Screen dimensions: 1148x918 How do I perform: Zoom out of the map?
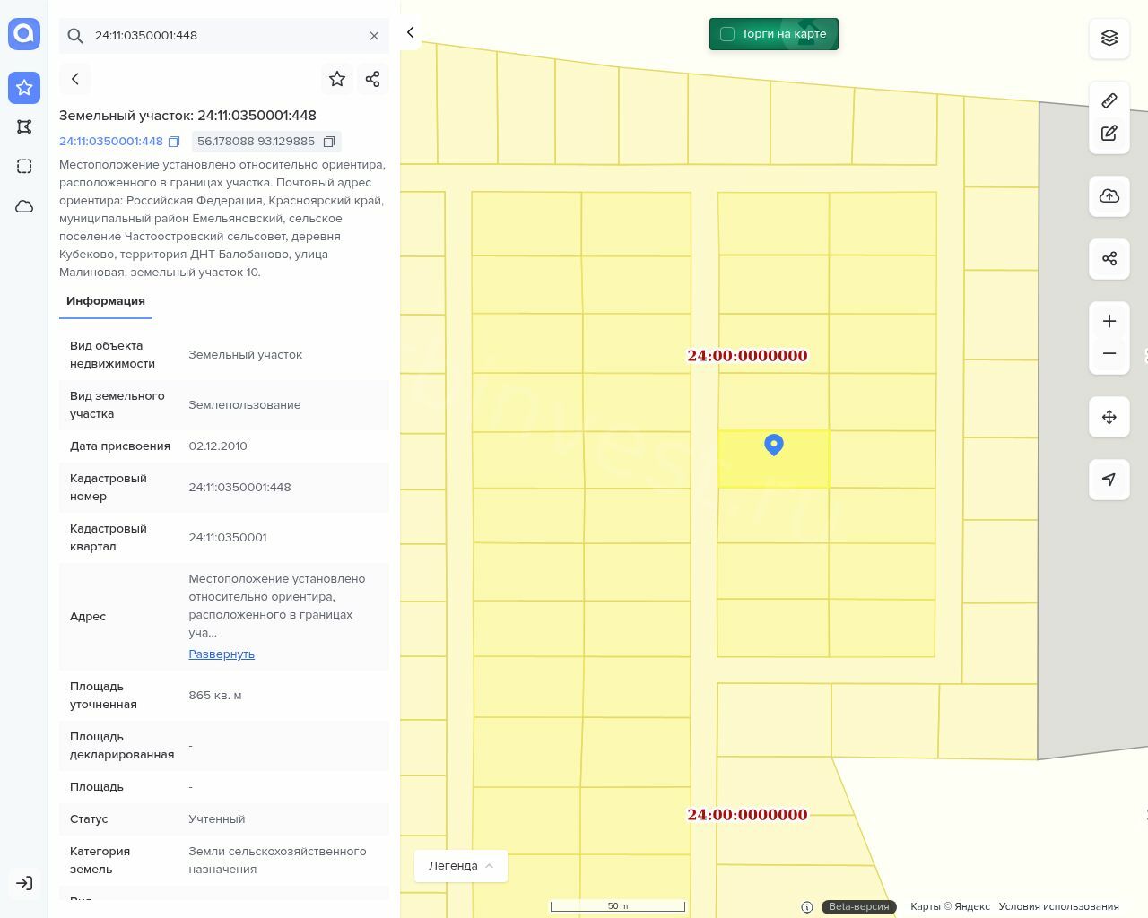pyautogui.click(x=1109, y=353)
